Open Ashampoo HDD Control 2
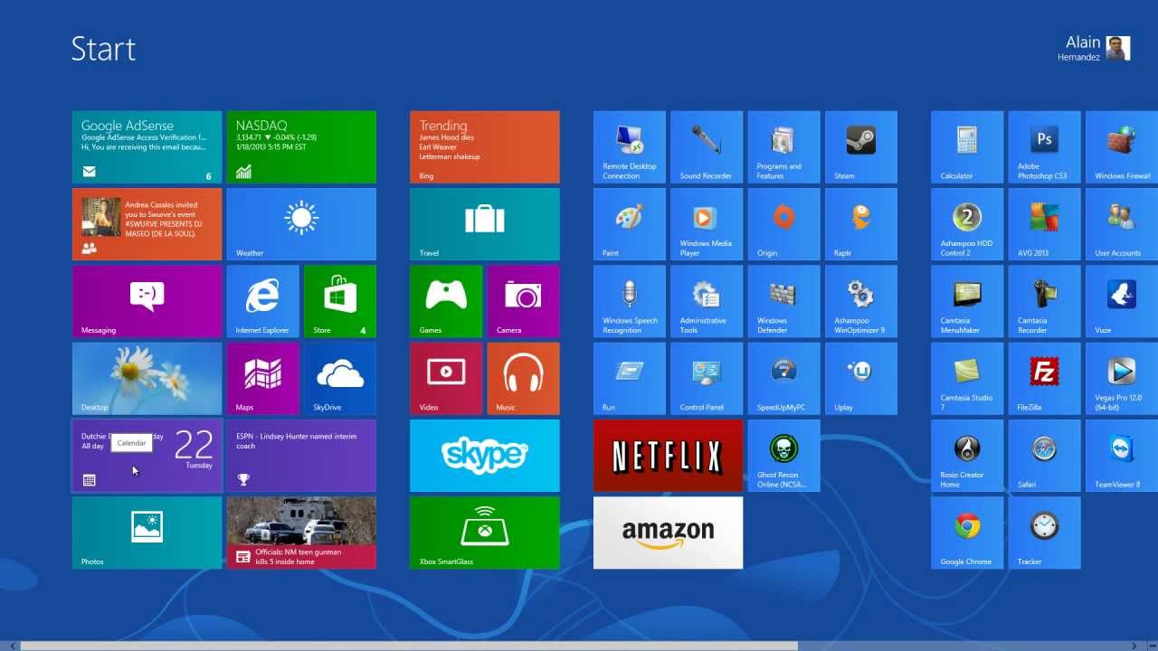Viewport: 1158px width, 651px height. [x=967, y=224]
